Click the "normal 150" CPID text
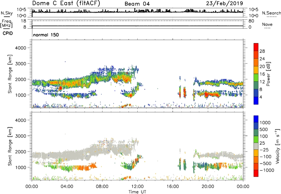281x194 pixels. pyautogui.click(x=46, y=35)
